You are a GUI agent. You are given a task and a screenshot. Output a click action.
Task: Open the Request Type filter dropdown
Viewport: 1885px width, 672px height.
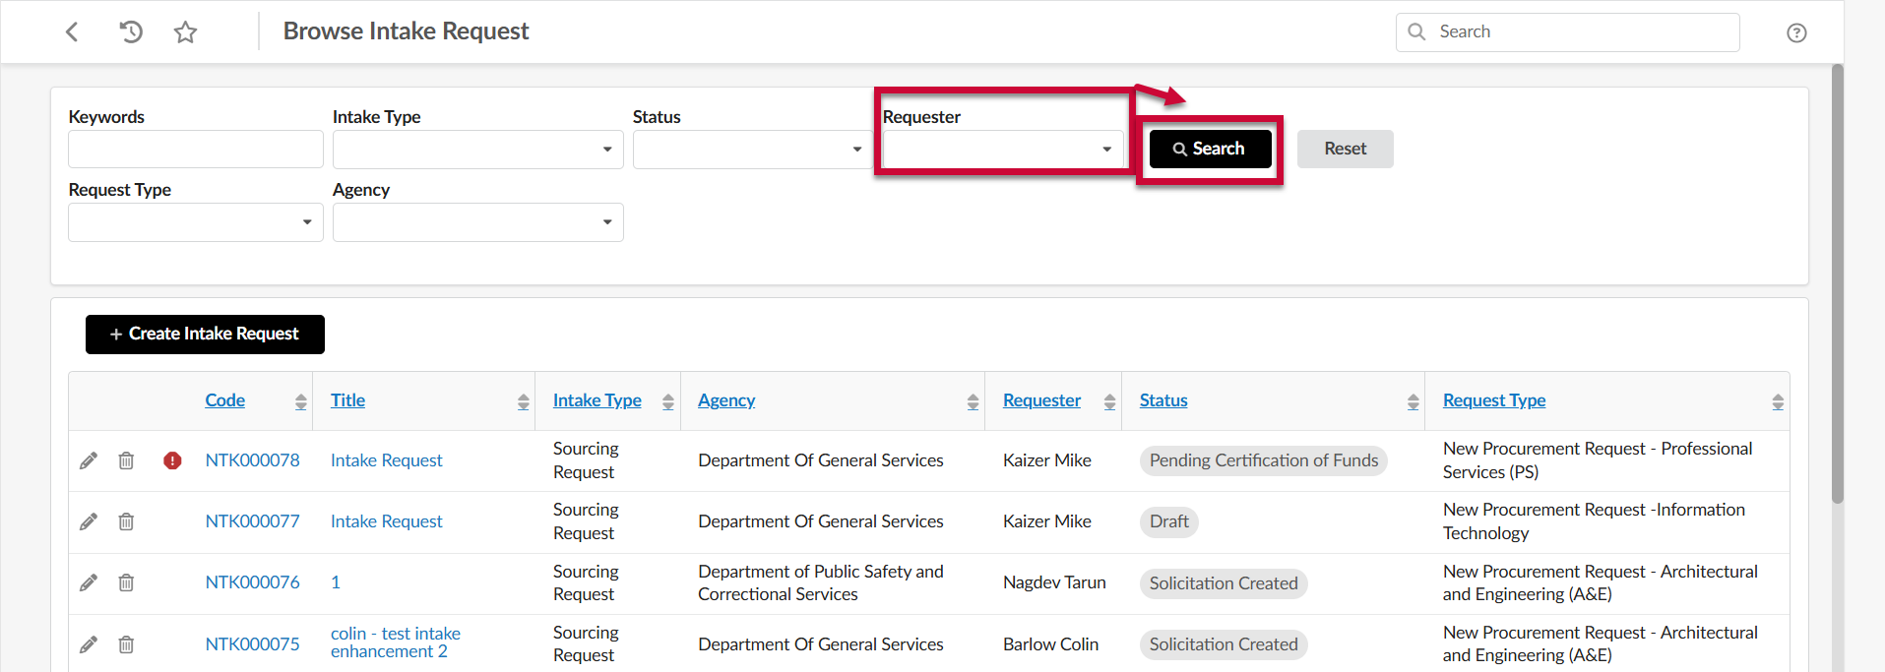pos(196,222)
